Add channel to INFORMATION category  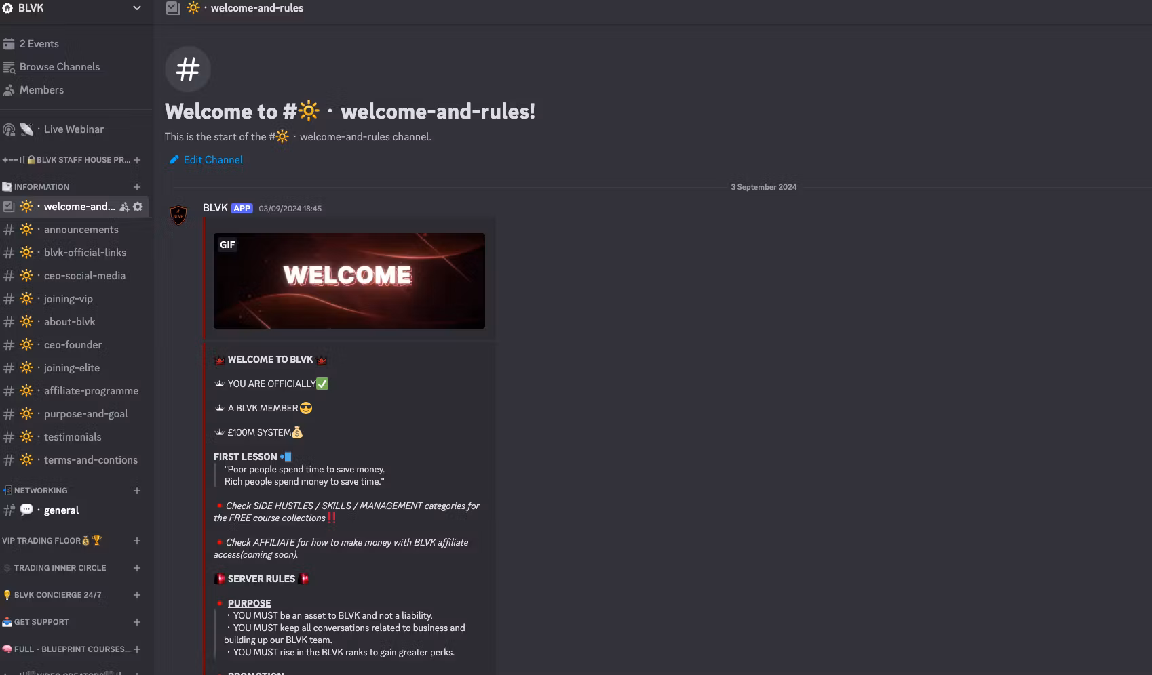coord(137,187)
